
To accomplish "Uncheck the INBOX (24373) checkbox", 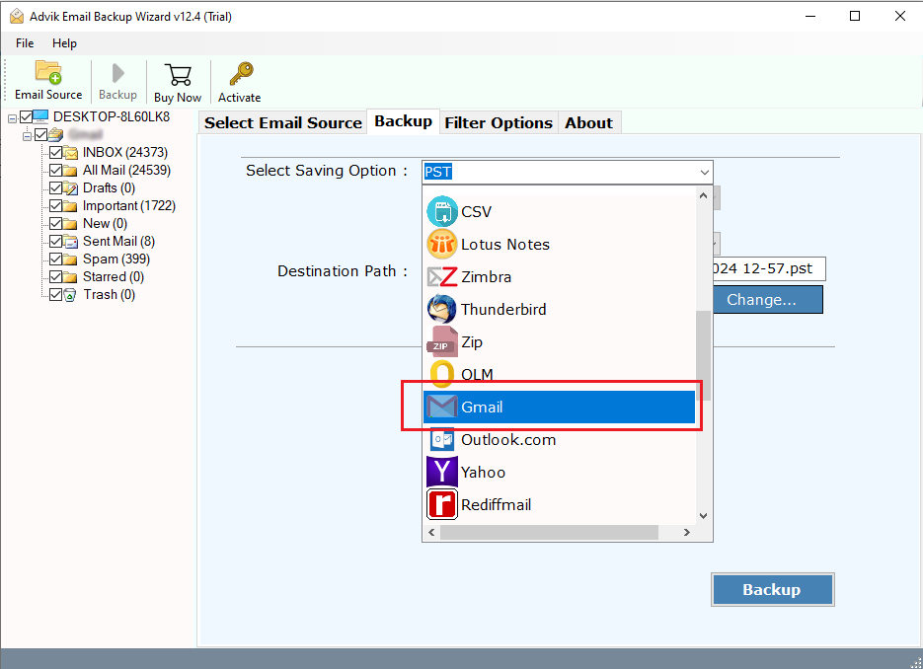I will (x=56, y=153).
